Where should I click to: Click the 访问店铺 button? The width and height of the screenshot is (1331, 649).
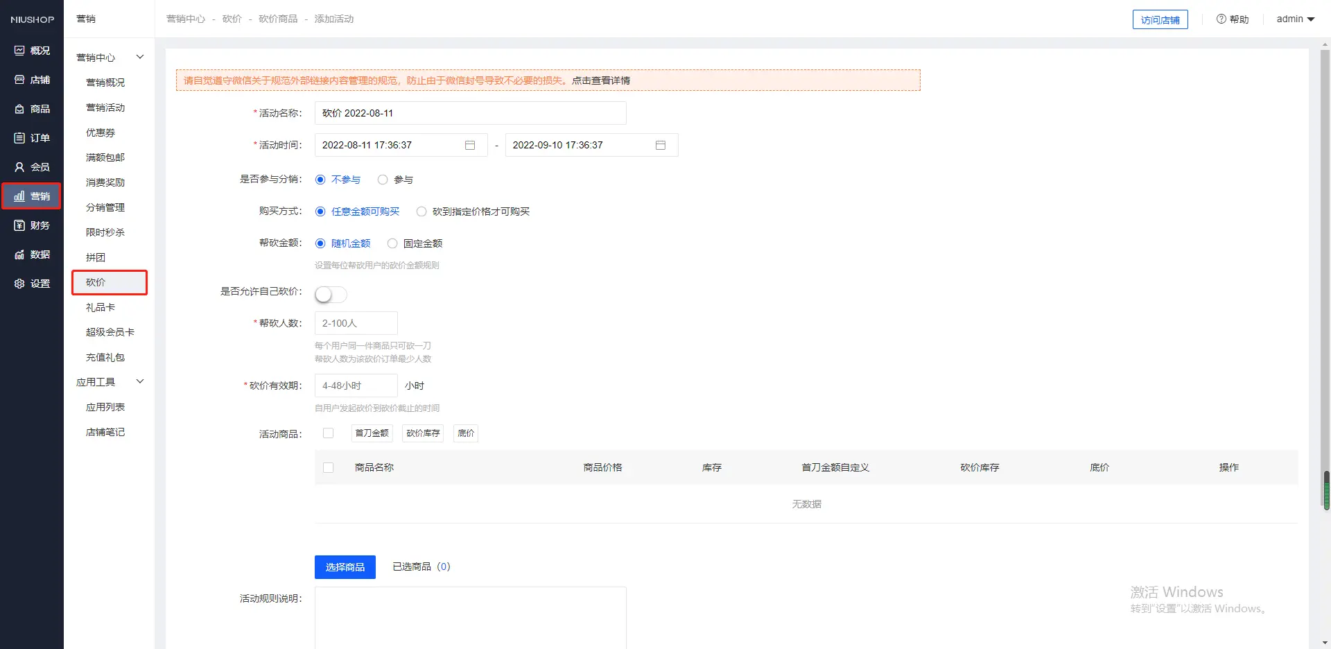pyautogui.click(x=1160, y=20)
